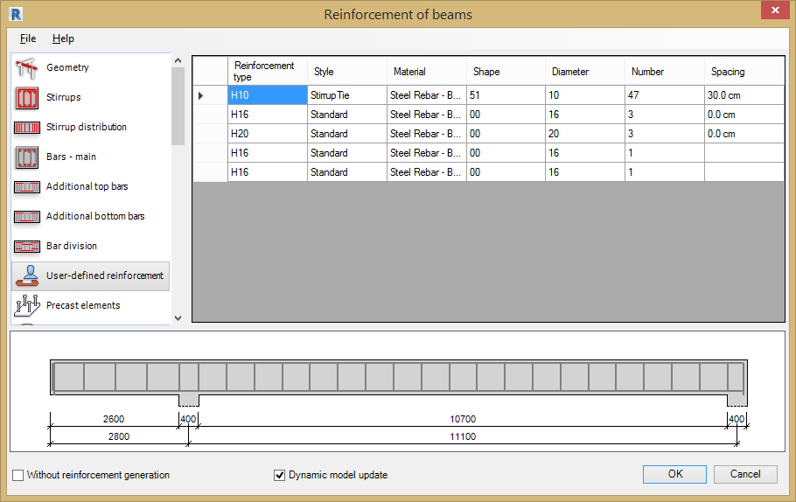The width and height of the screenshot is (796, 502).
Task: Click the H10 reinforcement type cell
Action: [267, 95]
